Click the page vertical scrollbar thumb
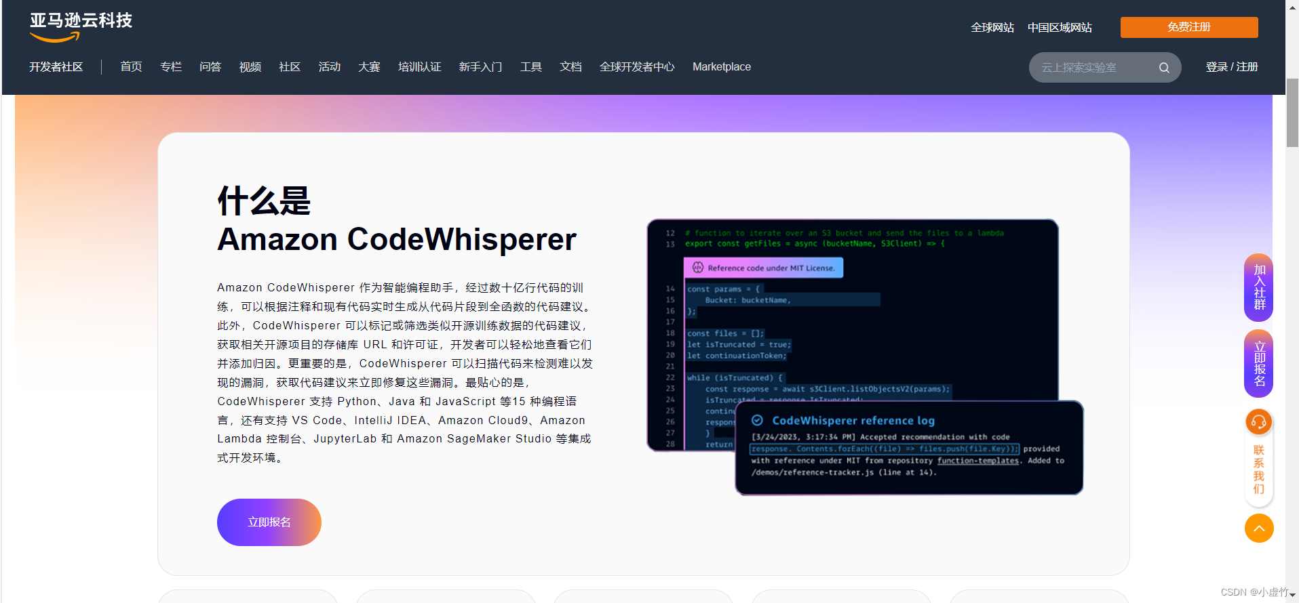The height and width of the screenshot is (603, 1299). pos(1292,112)
